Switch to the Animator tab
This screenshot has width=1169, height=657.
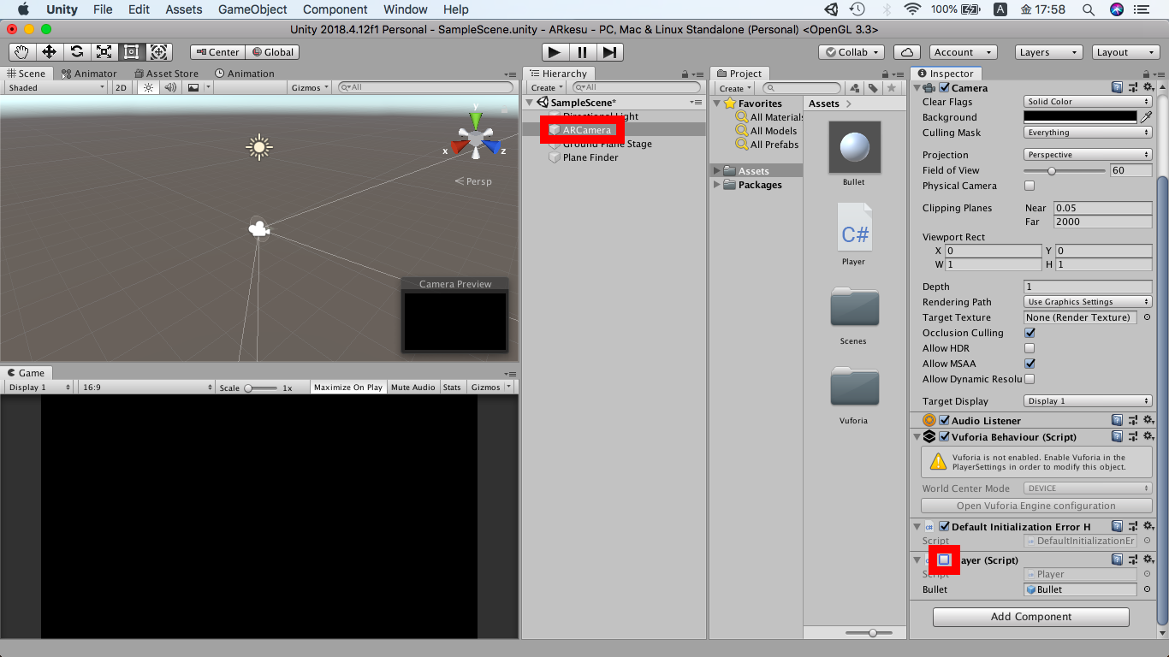point(89,74)
